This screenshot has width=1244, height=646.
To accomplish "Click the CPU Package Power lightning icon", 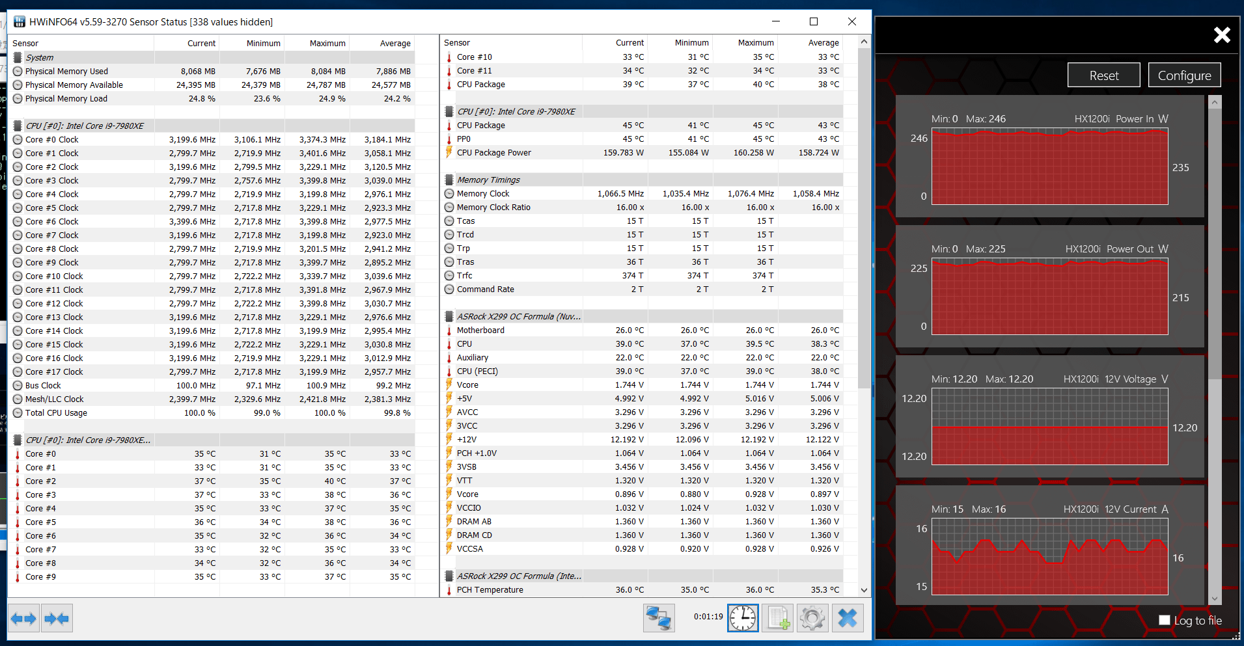I will 449,152.
